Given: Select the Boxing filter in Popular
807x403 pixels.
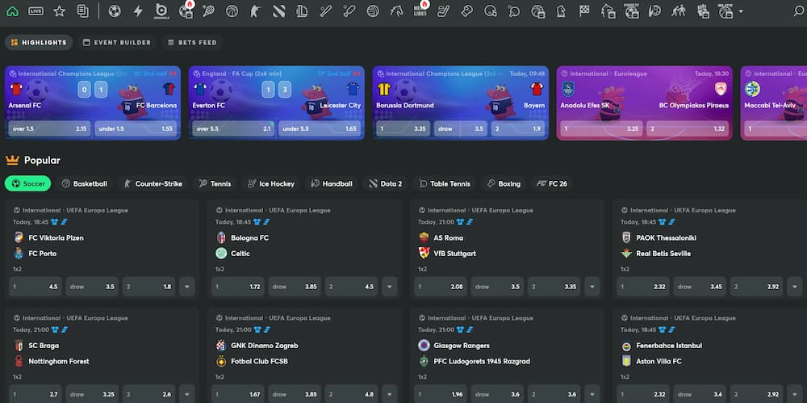Looking at the screenshot, I should (x=504, y=183).
